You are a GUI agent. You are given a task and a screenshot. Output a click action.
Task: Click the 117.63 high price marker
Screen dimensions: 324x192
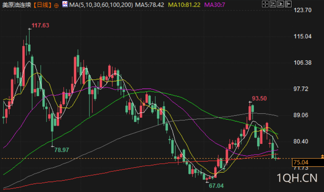click(40, 26)
